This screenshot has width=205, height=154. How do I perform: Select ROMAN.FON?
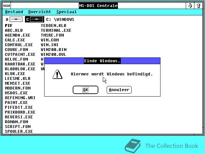[x=16, y=122]
